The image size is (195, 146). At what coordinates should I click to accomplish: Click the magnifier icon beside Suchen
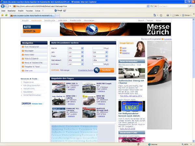click(97, 70)
